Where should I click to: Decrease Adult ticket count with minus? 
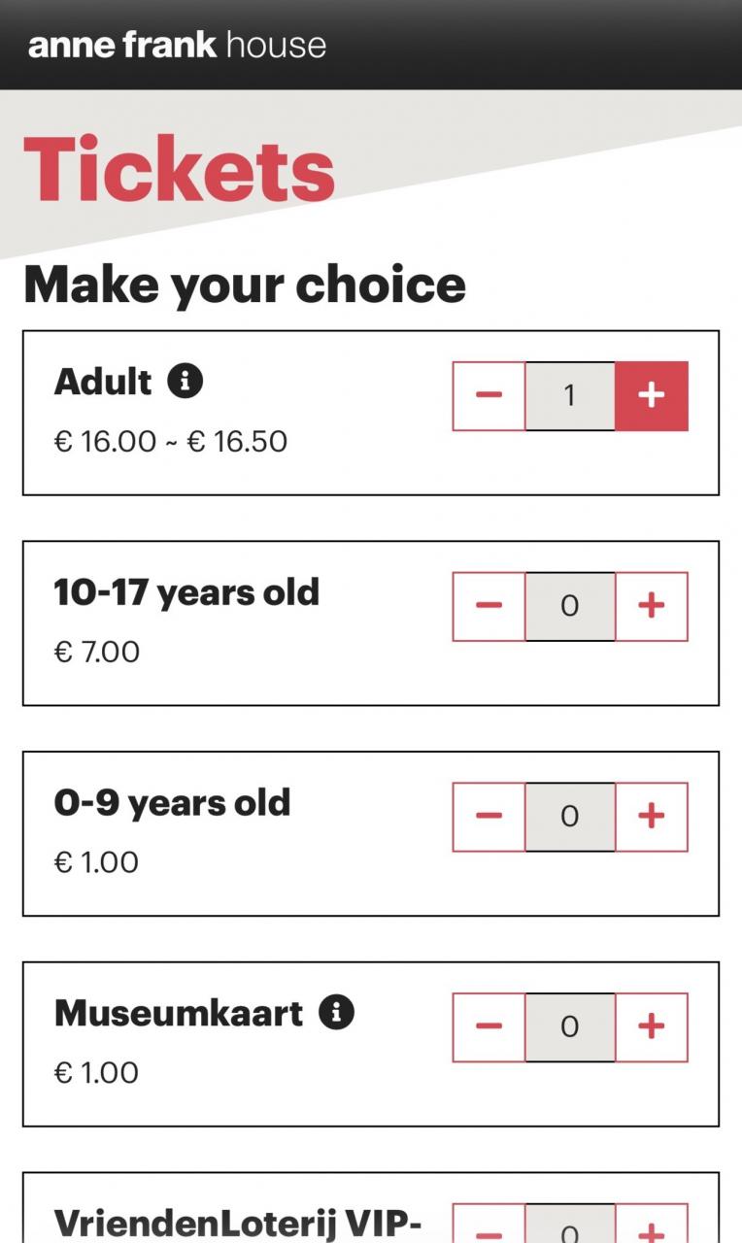pyautogui.click(x=489, y=395)
